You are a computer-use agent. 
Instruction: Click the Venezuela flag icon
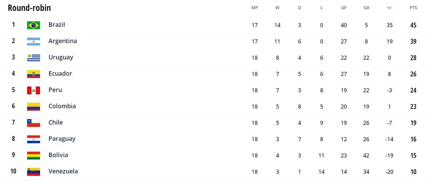34,172
